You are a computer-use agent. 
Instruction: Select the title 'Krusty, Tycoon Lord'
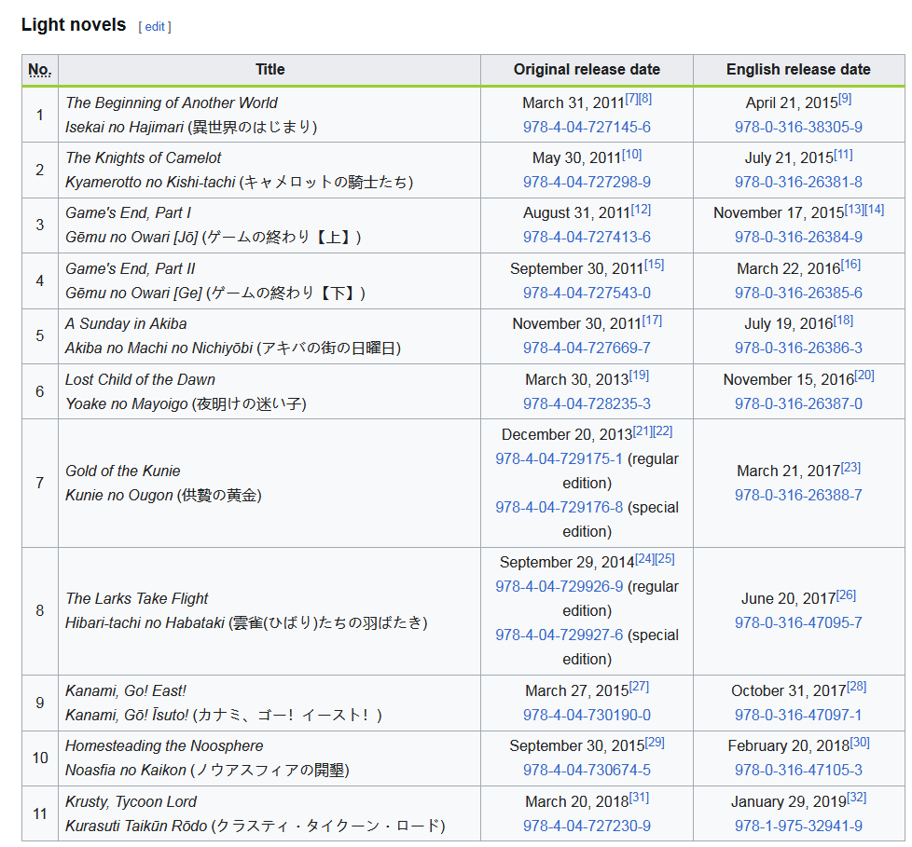point(131,801)
